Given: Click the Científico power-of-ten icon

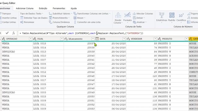Looking at the screenshot, I should coord(181,15).
